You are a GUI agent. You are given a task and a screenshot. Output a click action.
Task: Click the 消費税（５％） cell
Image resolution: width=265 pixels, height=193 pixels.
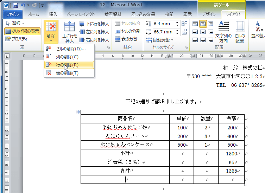point(125,162)
